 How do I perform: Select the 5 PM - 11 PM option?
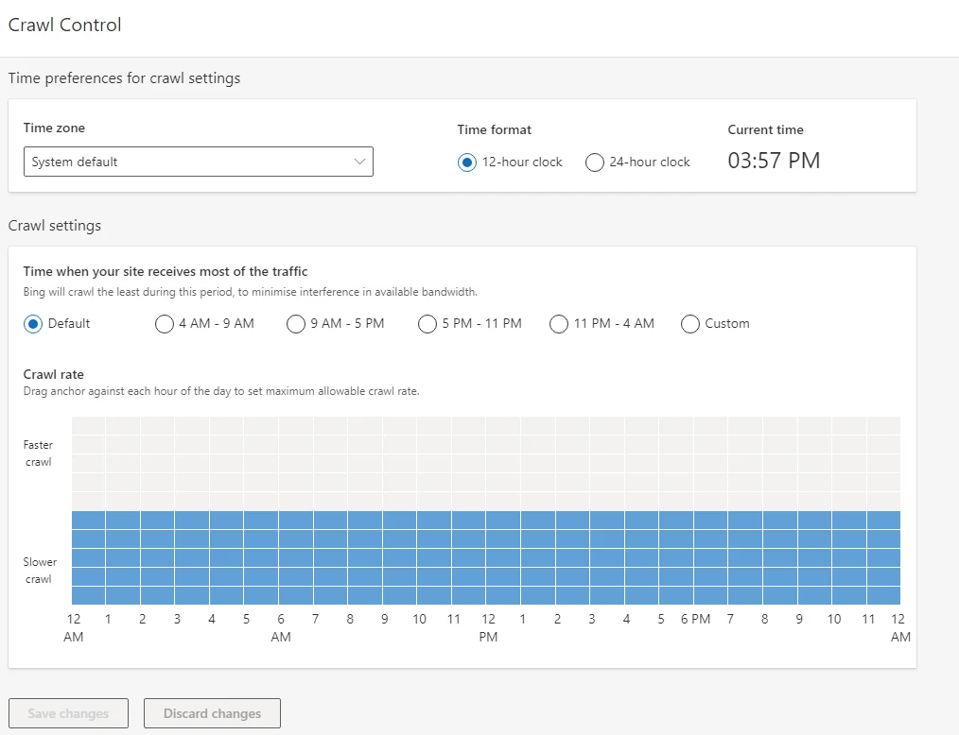click(x=427, y=324)
